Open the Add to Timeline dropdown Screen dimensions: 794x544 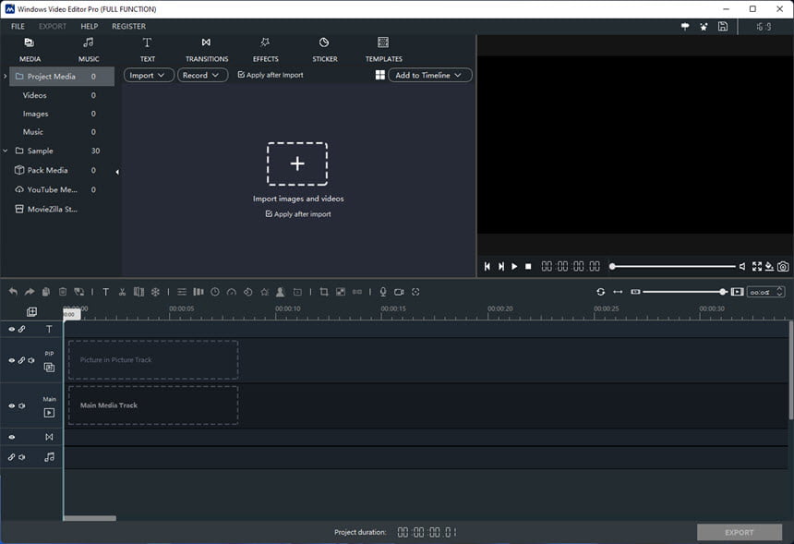[430, 75]
